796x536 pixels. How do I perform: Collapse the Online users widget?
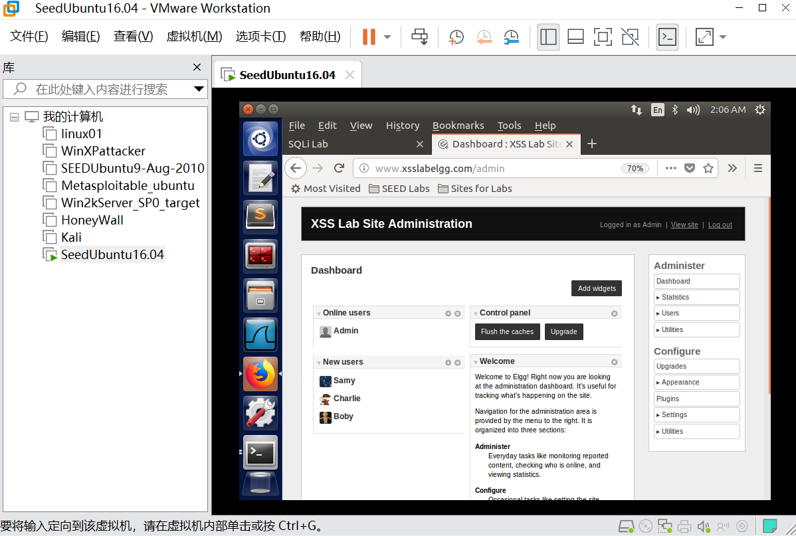[x=319, y=313]
